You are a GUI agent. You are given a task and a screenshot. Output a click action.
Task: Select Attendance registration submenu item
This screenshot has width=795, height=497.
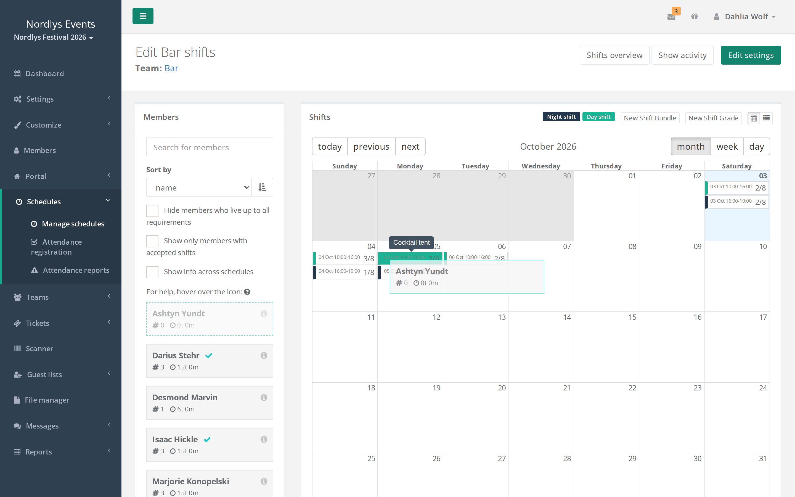coord(57,247)
